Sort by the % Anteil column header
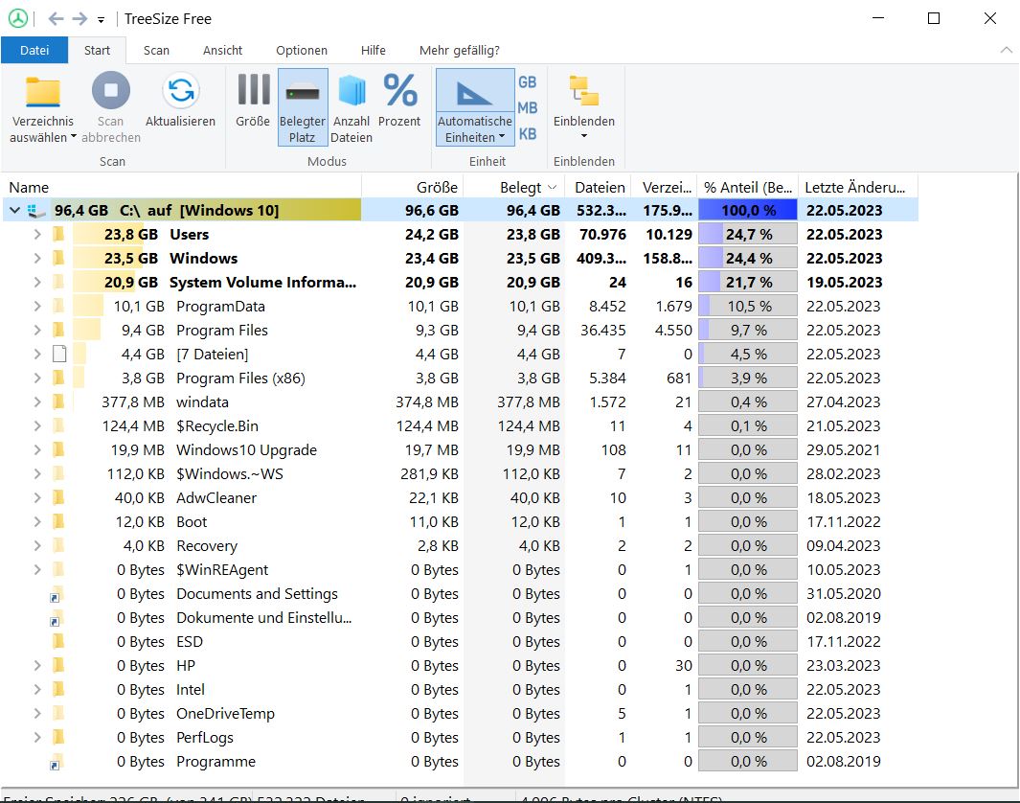1020x803 pixels. (748, 188)
